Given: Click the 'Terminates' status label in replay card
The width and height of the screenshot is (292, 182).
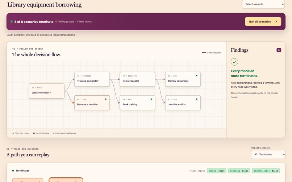Looking at the screenshot, I should 22,170.
